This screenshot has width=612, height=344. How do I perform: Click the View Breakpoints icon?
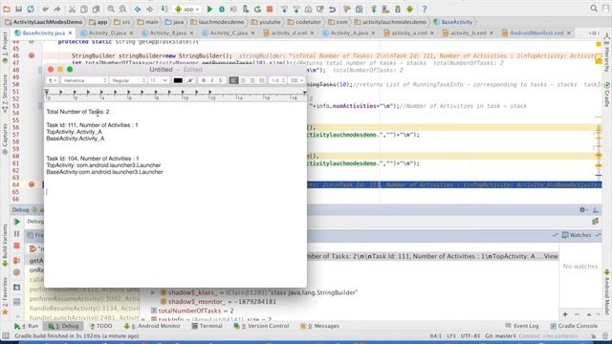click(17, 260)
